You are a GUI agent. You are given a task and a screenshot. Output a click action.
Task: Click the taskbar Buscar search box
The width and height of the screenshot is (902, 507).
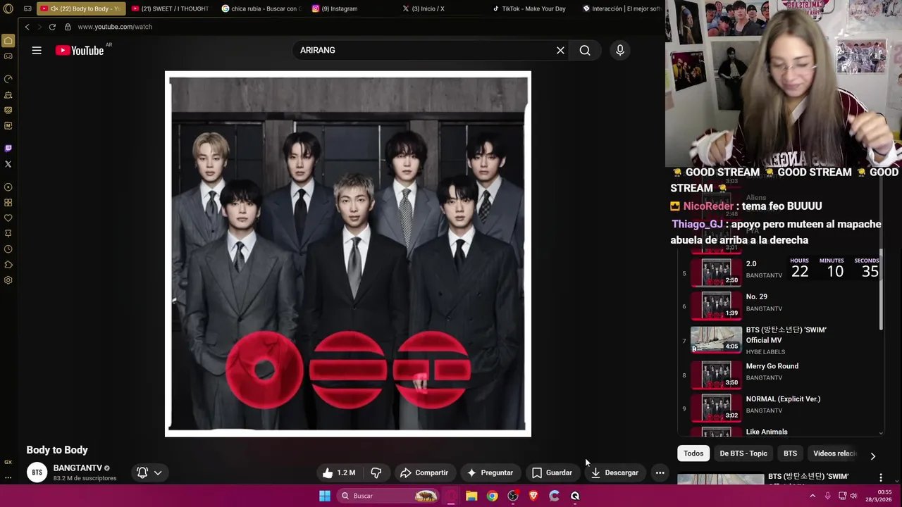(388, 496)
